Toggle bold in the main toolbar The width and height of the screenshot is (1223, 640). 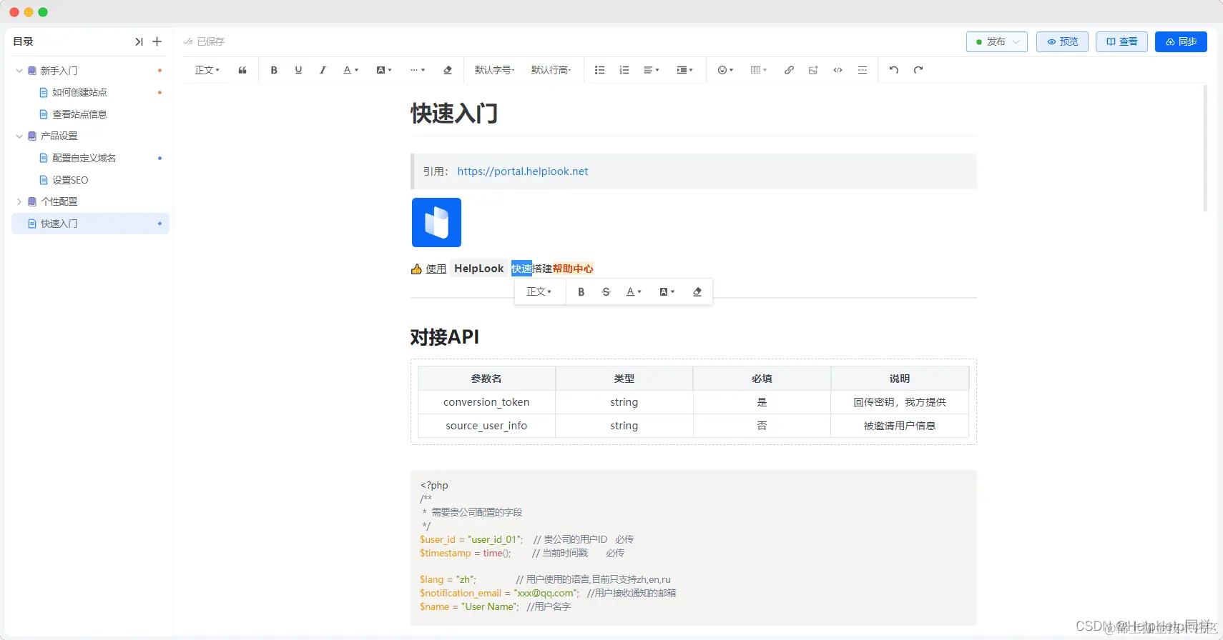click(274, 70)
